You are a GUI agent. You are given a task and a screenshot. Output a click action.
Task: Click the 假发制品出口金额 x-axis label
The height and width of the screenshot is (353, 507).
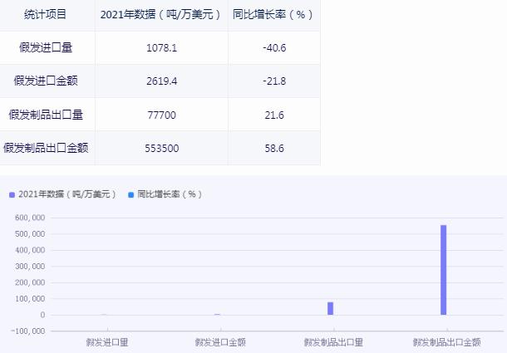[446, 341]
